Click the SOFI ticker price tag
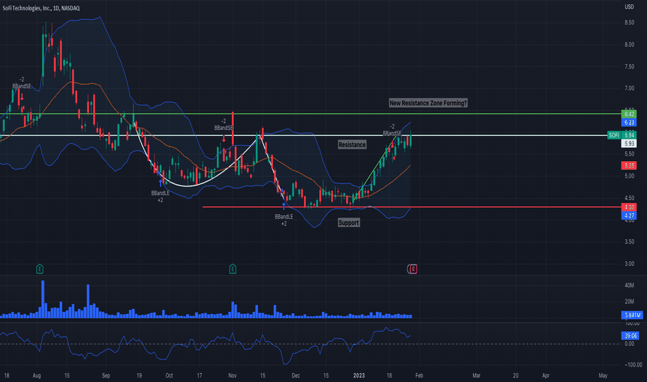Viewport: 647px width, 382px height. [614, 135]
